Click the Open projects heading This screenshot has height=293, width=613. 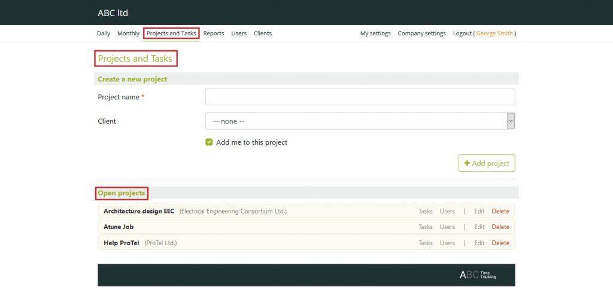(x=121, y=193)
